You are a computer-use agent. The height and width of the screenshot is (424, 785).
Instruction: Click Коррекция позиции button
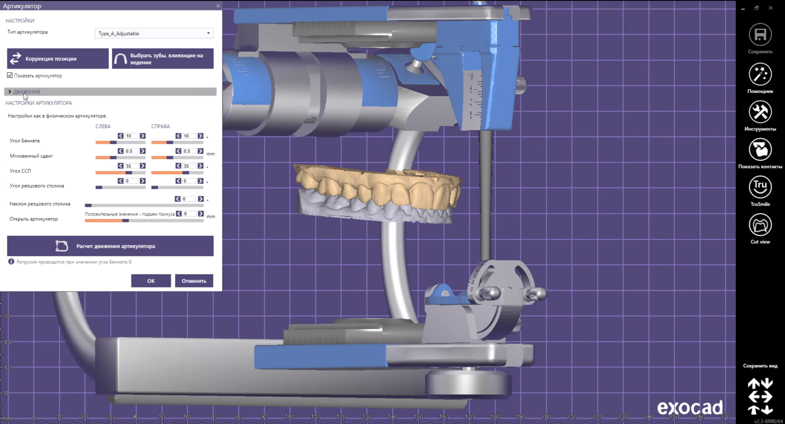pyautogui.click(x=57, y=58)
